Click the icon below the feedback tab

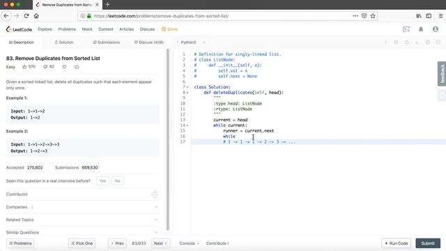(442, 96)
